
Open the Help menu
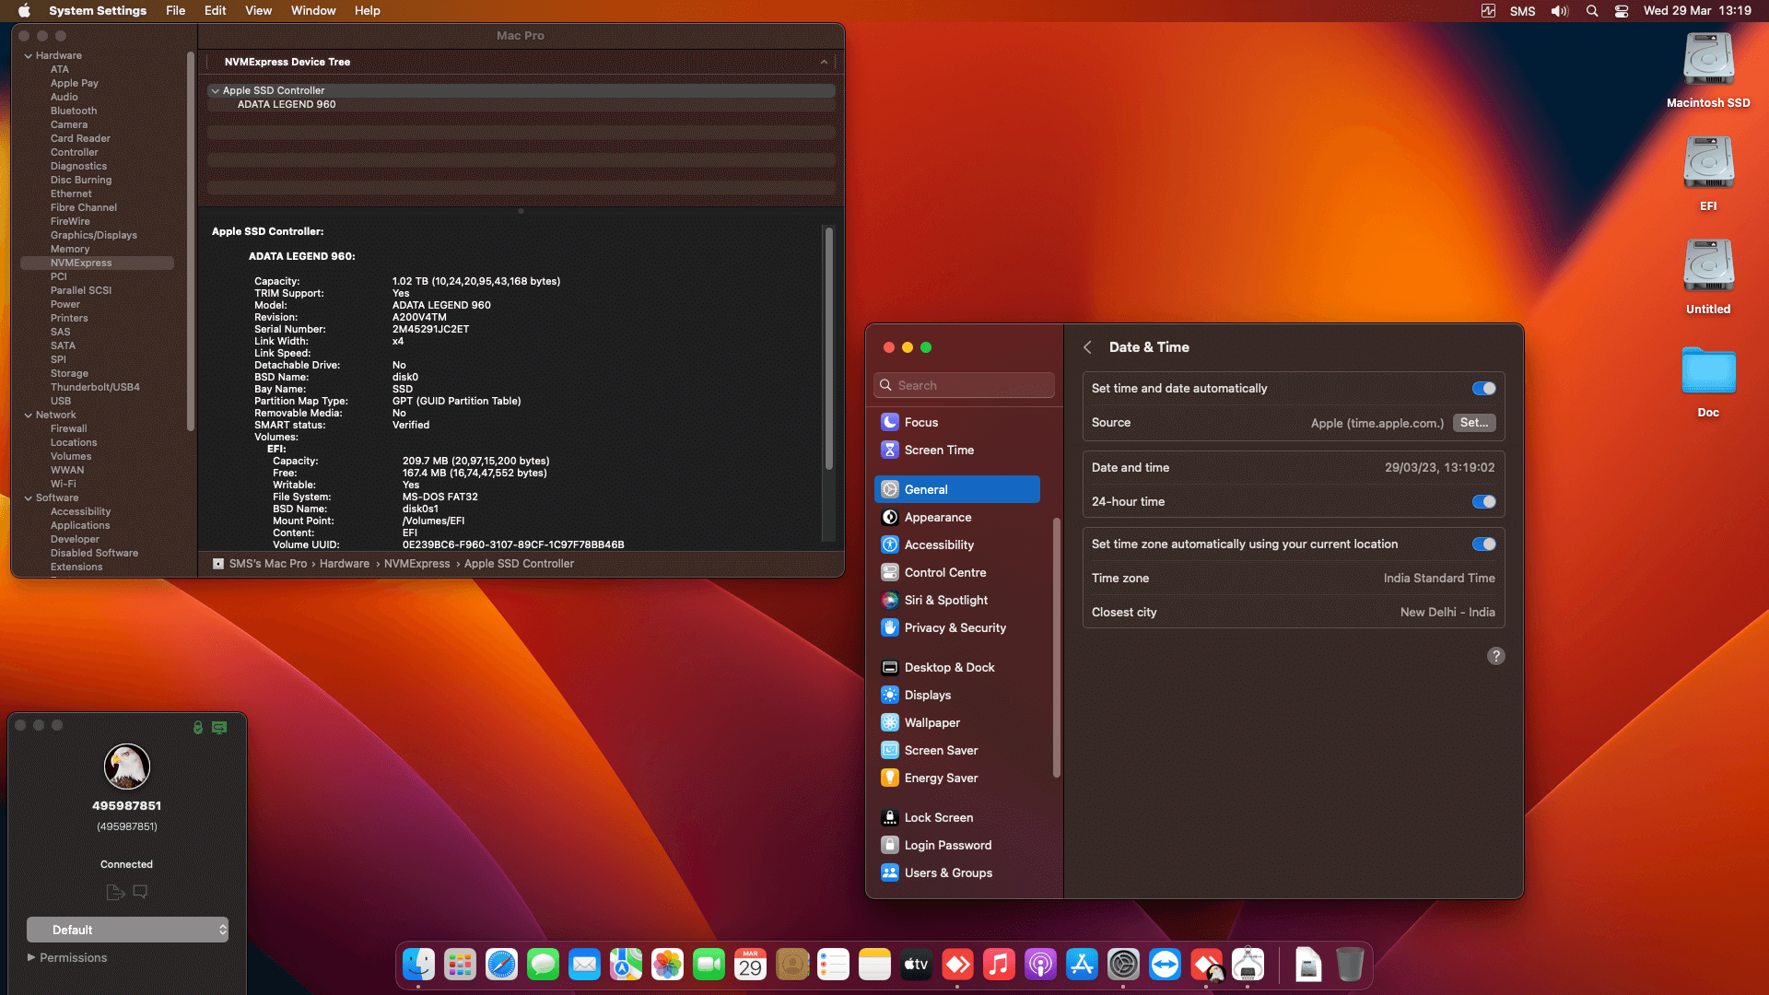tap(368, 11)
